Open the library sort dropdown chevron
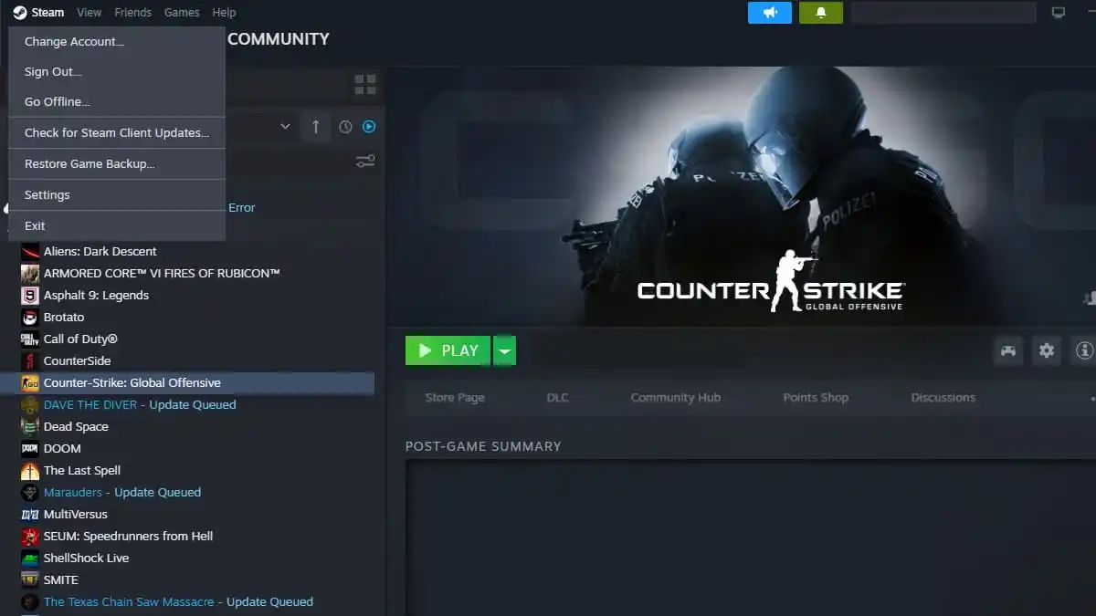Image resolution: width=1096 pixels, height=616 pixels. click(x=284, y=127)
